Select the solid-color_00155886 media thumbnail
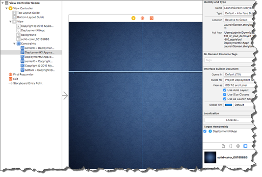The height and width of the screenshot is (177, 262). (210, 157)
